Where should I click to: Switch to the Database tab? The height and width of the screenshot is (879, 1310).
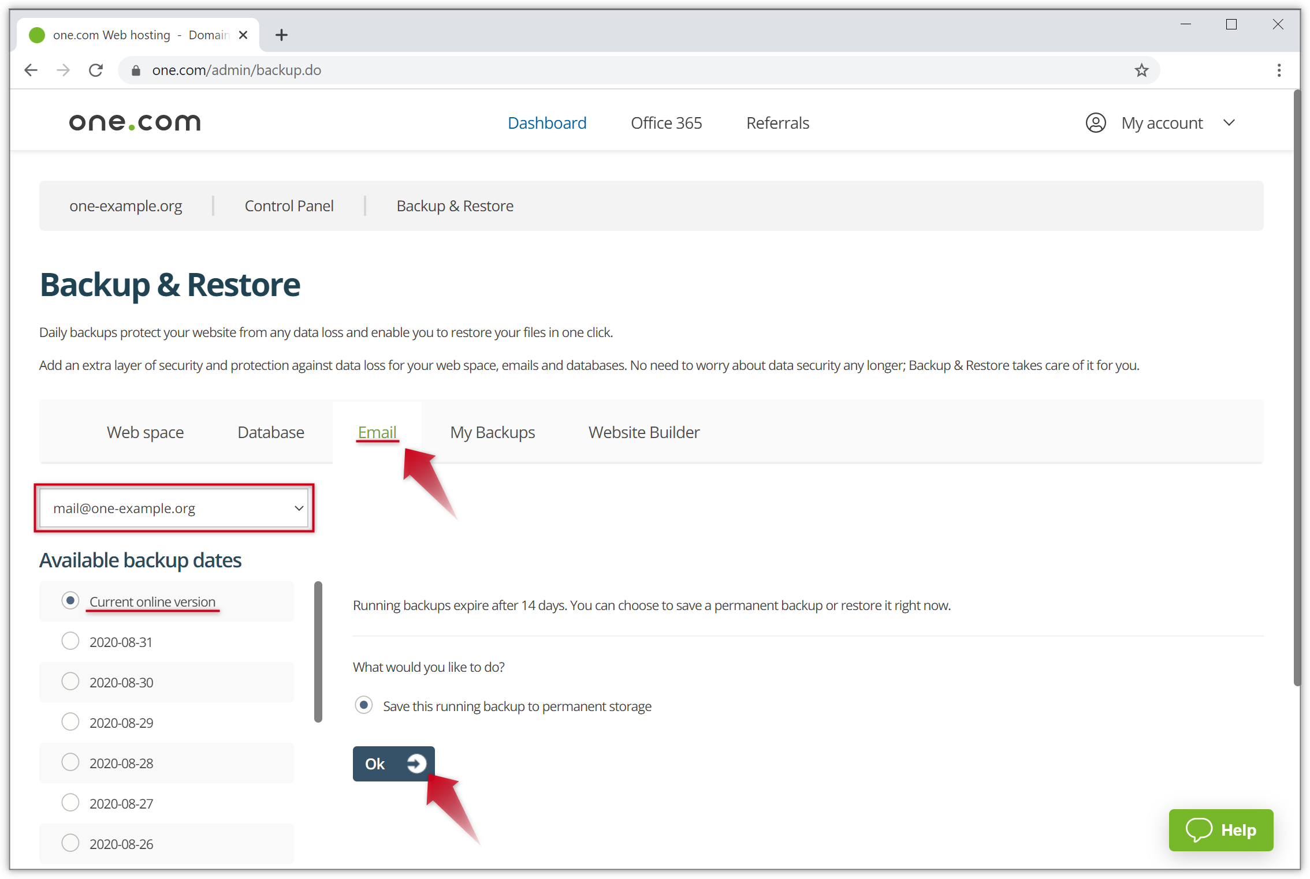(270, 432)
